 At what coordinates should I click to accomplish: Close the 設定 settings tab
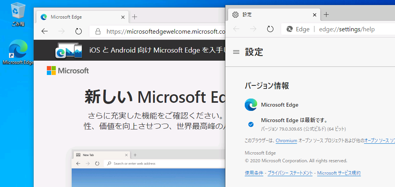click(314, 15)
